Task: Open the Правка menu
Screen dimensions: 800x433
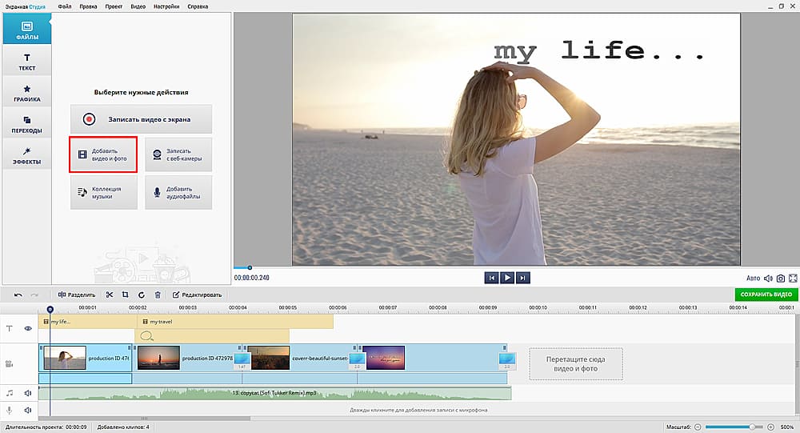Action: click(88, 6)
